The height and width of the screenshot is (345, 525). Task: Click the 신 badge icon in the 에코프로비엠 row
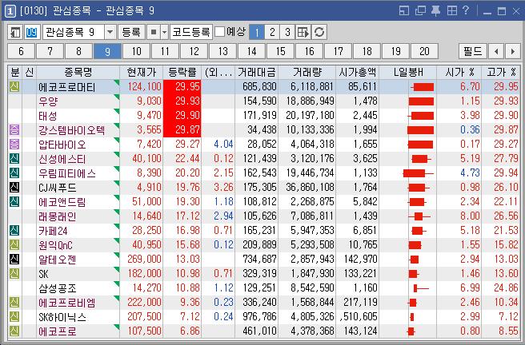14,302
